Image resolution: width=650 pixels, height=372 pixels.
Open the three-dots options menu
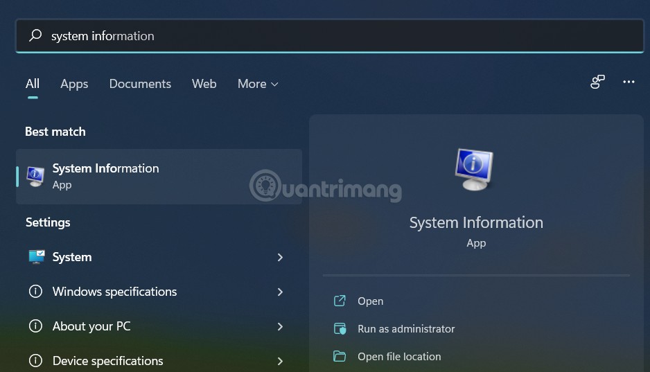click(629, 82)
